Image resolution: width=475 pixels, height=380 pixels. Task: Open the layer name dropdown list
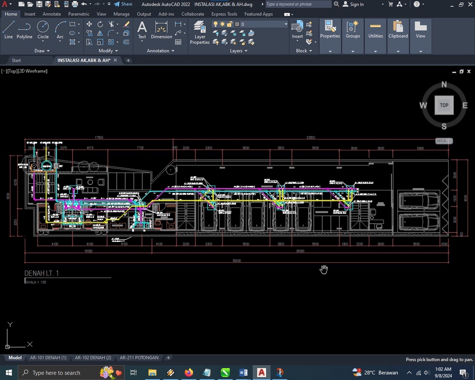click(x=285, y=24)
